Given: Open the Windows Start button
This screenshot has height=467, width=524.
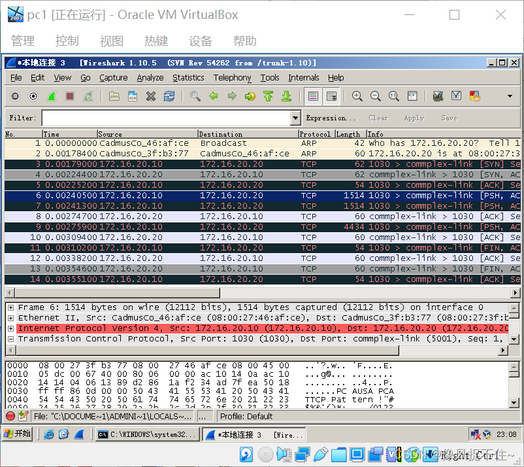Looking at the screenshot, I should pyautogui.click(x=18, y=434).
